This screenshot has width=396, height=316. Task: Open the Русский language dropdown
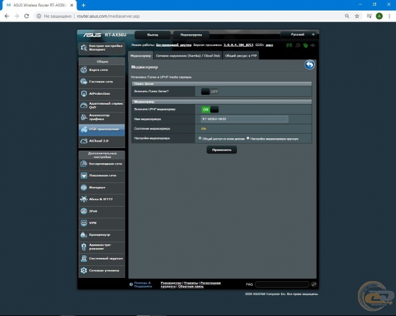click(x=299, y=34)
